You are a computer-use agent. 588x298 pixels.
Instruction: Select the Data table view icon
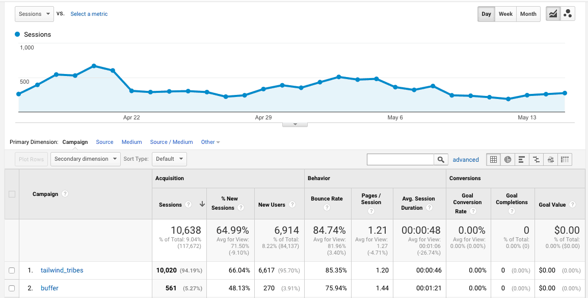pyautogui.click(x=493, y=159)
